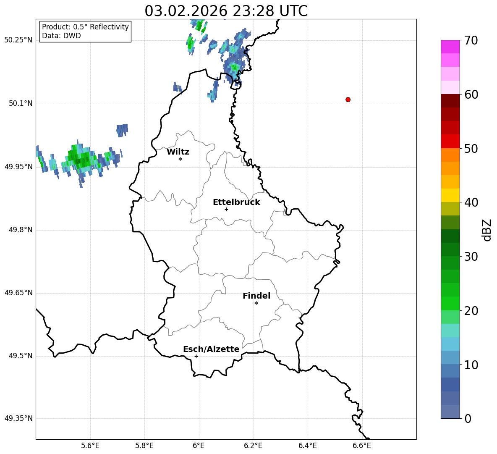
Task: Click the 49.35°N latitude label
Action: [x=18, y=418]
